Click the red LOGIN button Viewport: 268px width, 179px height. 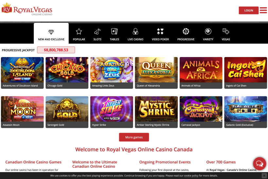(x=248, y=10)
